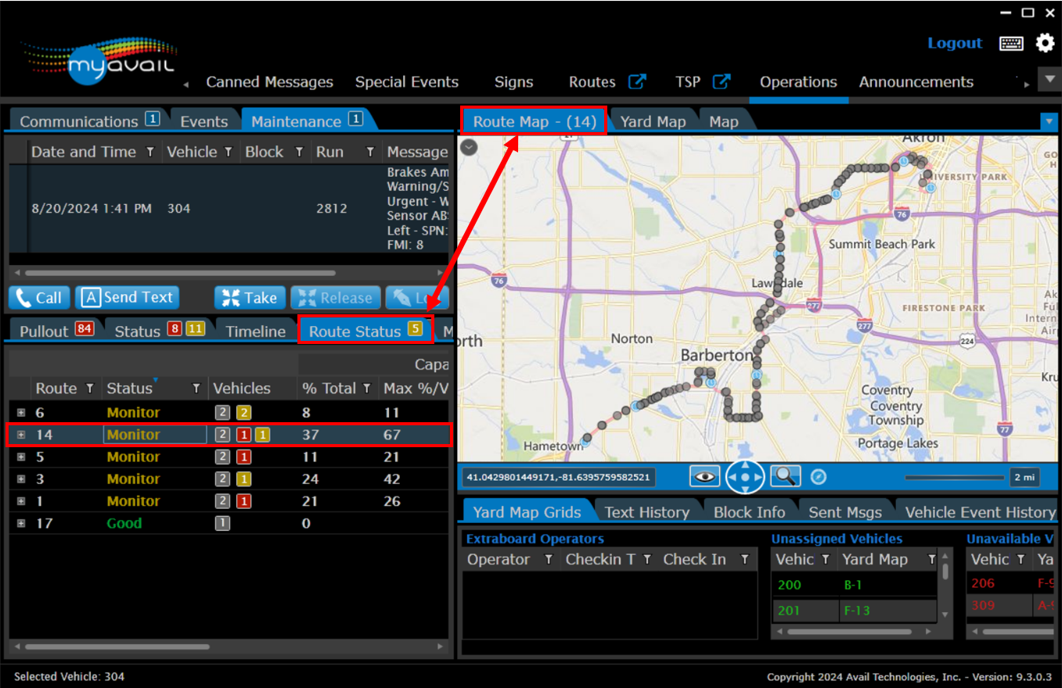The height and width of the screenshot is (688, 1062).
Task: Toggle the eye visibility button on map
Action: (x=704, y=476)
